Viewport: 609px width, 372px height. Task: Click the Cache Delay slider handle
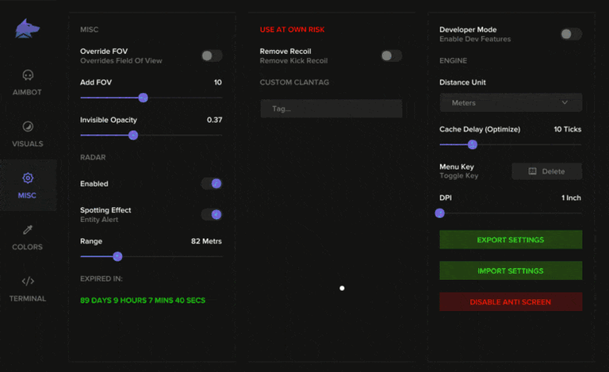coord(473,144)
